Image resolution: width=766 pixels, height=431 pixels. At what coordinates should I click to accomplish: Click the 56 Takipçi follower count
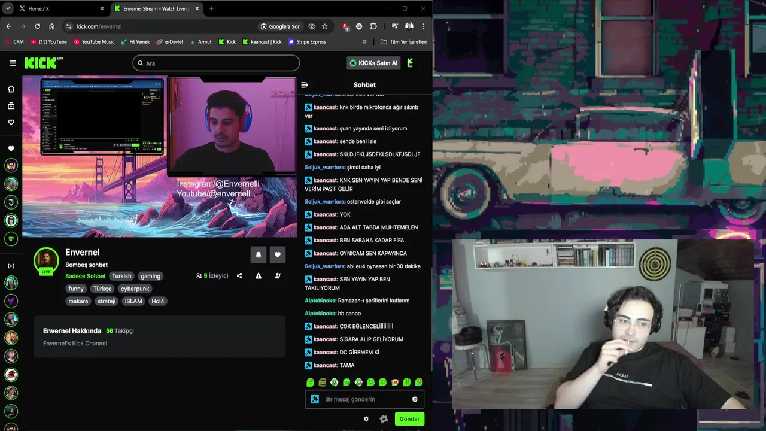tap(120, 331)
